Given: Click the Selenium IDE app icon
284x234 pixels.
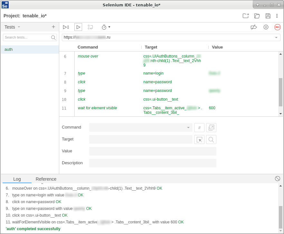Looking at the screenshot, I should (5, 5).
